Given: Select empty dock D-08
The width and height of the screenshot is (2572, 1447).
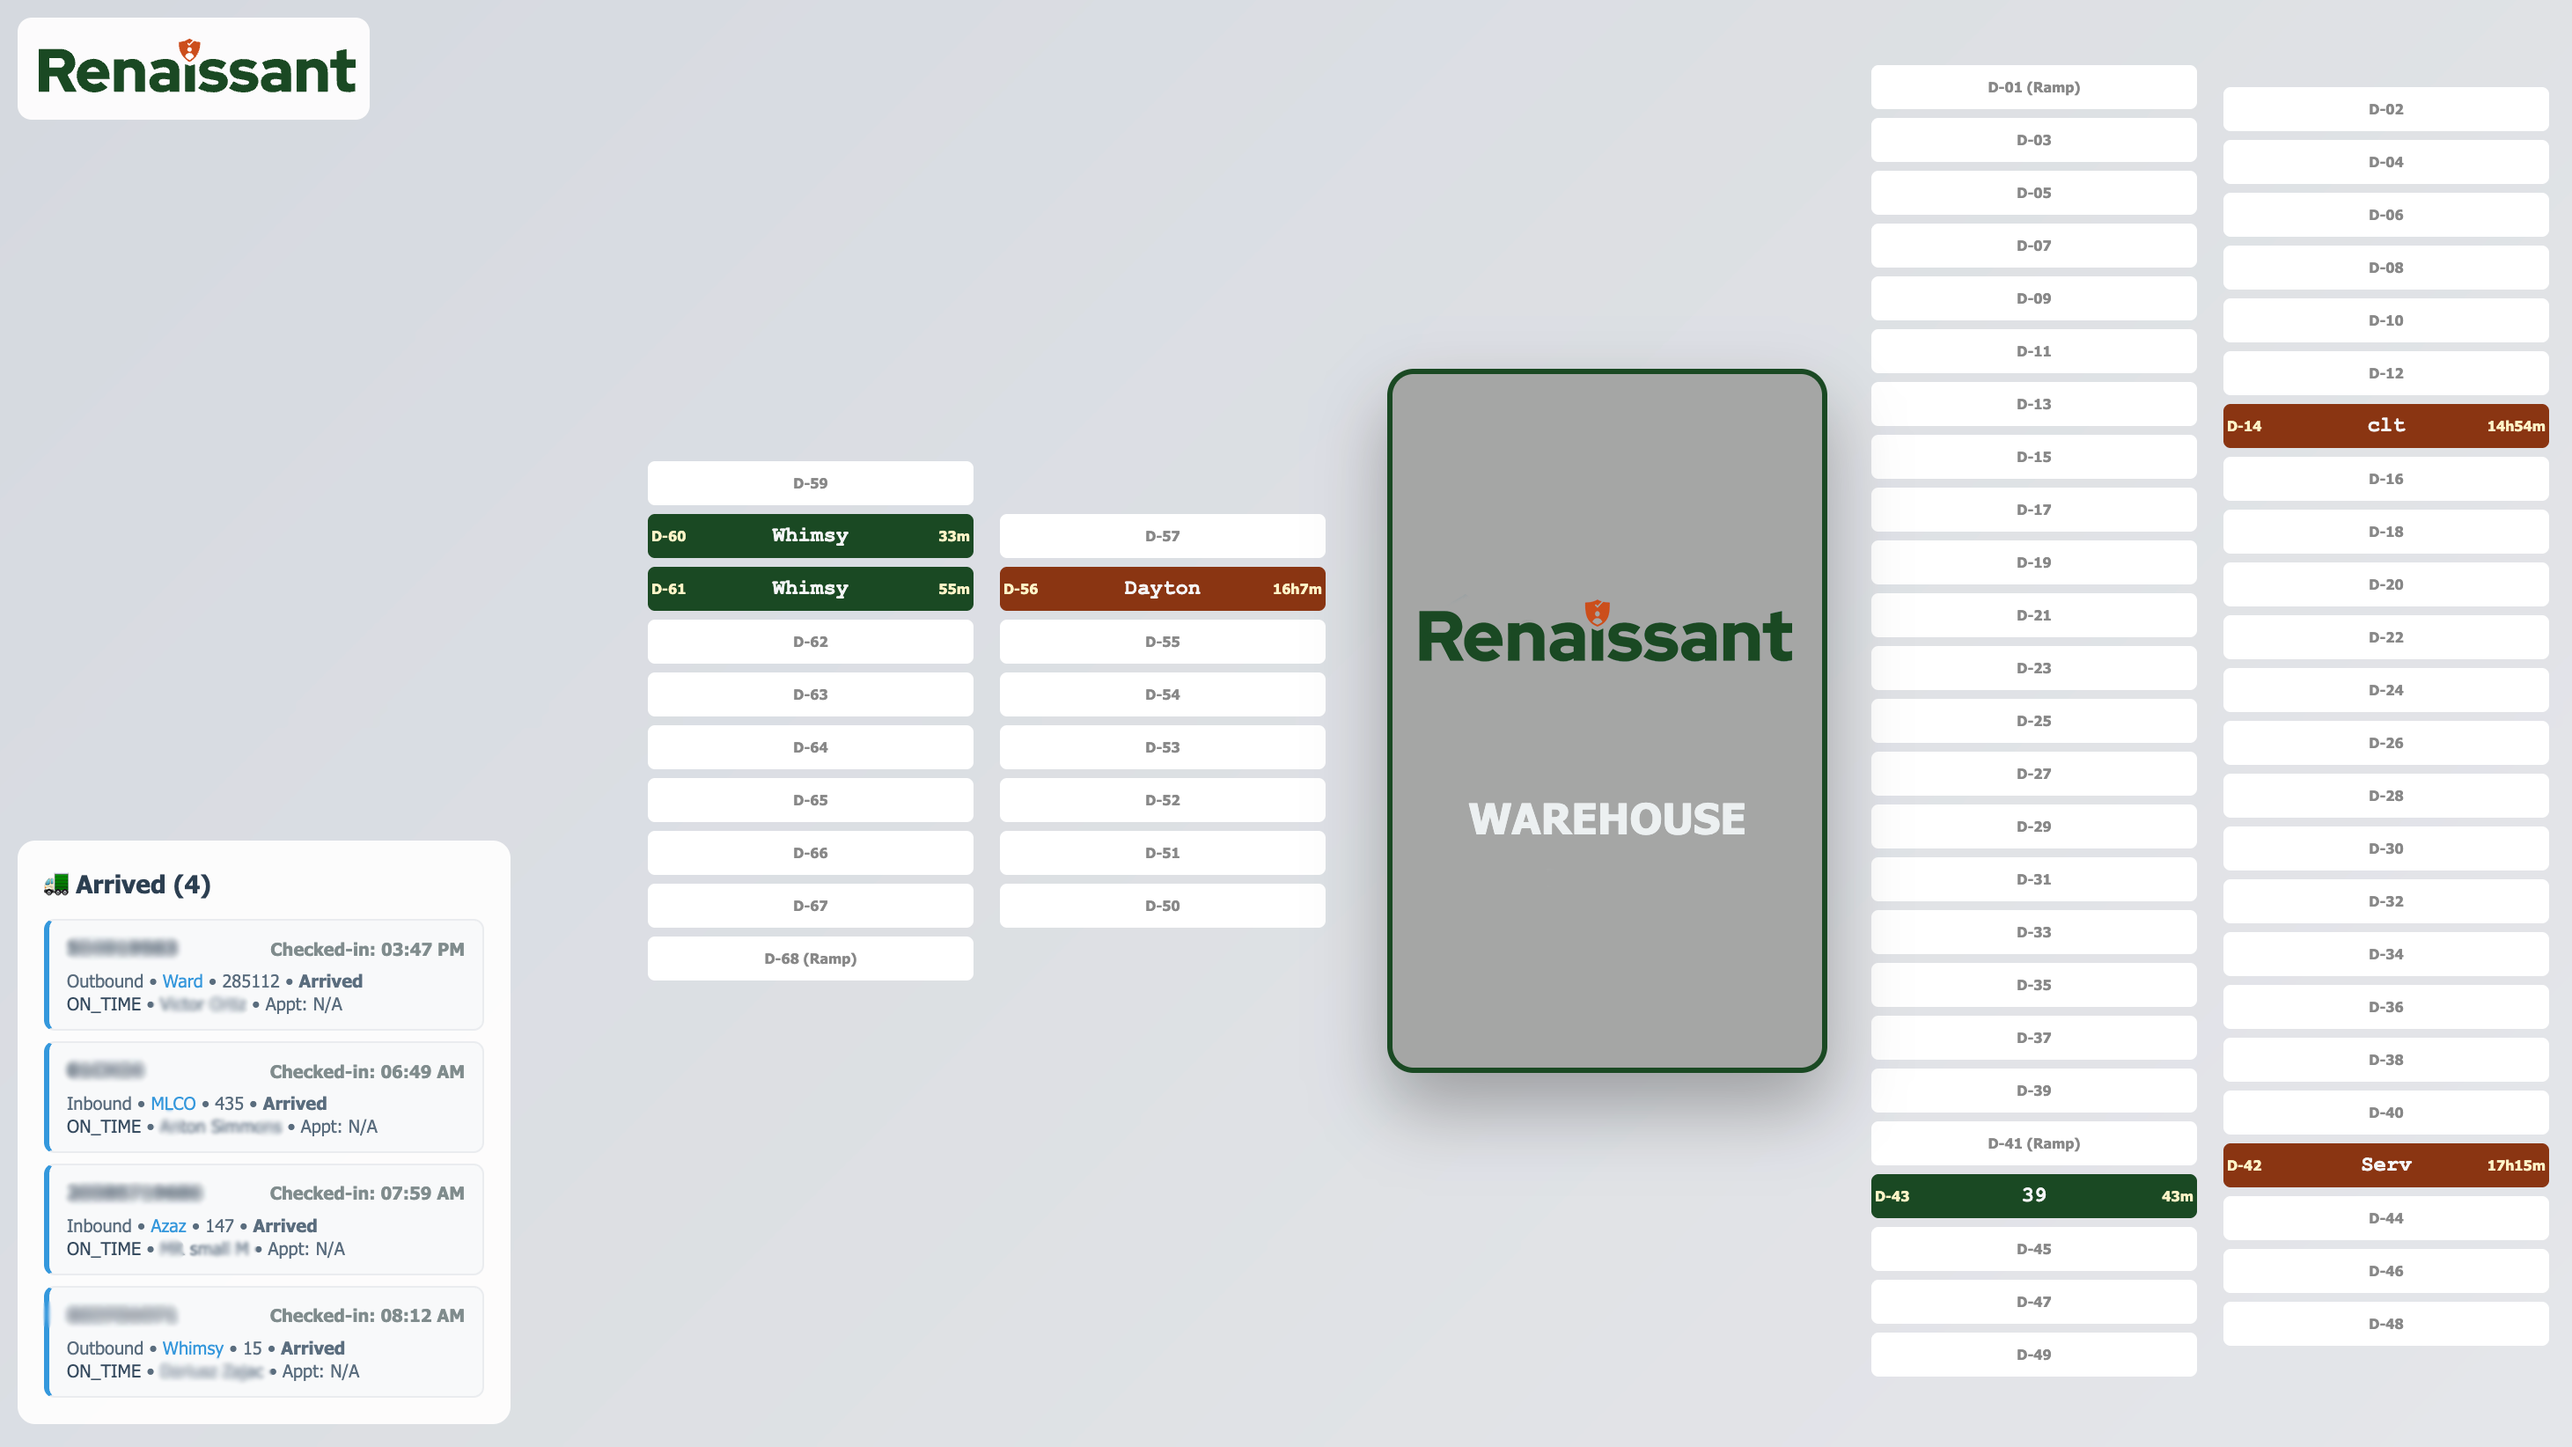Looking at the screenshot, I should 2385,268.
